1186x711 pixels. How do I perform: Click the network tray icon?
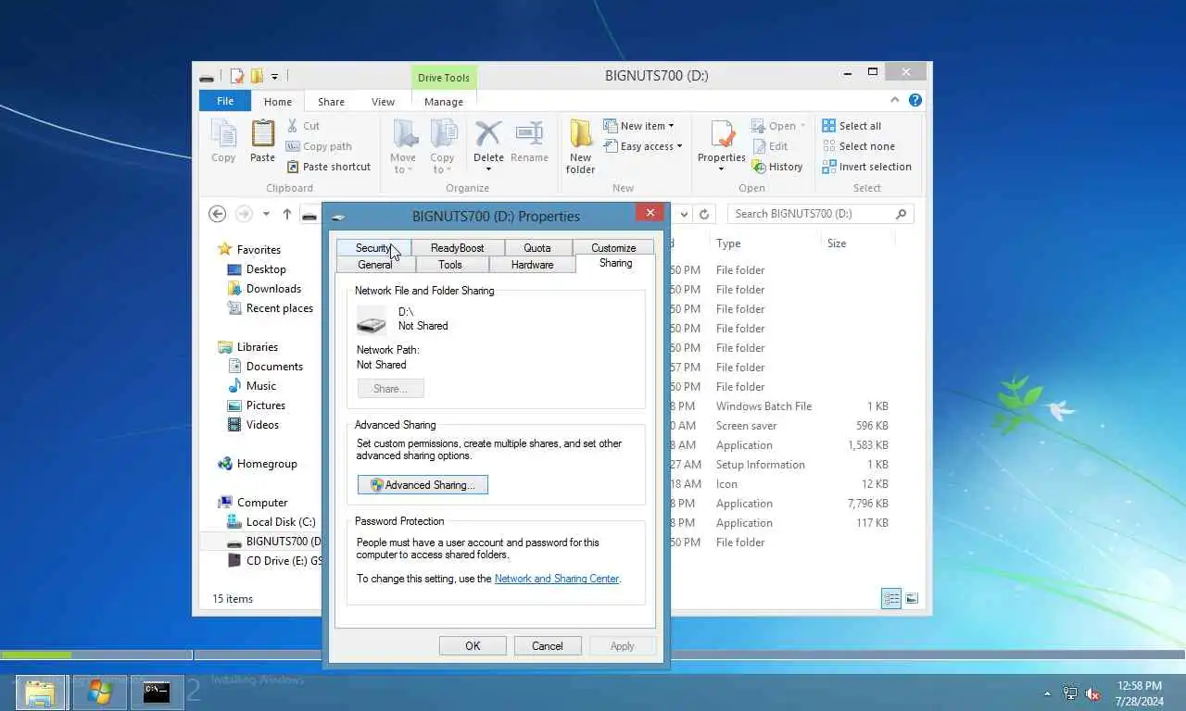1070,693
